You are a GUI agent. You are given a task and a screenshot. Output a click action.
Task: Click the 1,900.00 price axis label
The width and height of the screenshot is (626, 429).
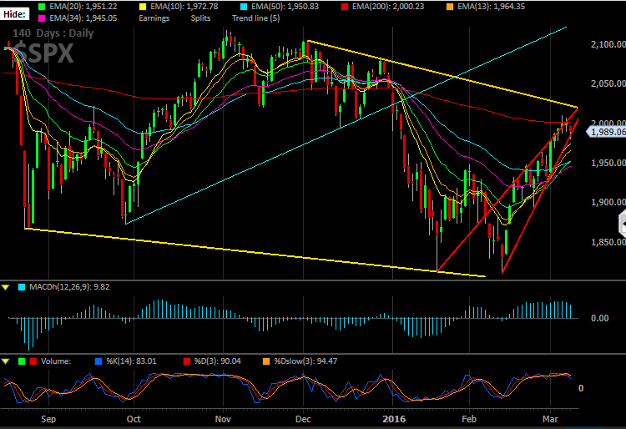pos(608,202)
